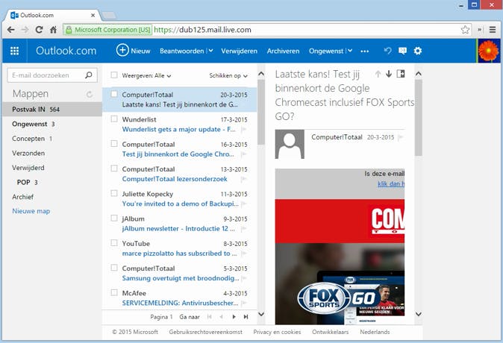Go to next message down arrow
Image resolution: width=503 pixels, height=343 pixels.
pos(389,74)
